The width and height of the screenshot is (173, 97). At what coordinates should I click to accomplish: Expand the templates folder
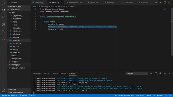coord(19,28)
